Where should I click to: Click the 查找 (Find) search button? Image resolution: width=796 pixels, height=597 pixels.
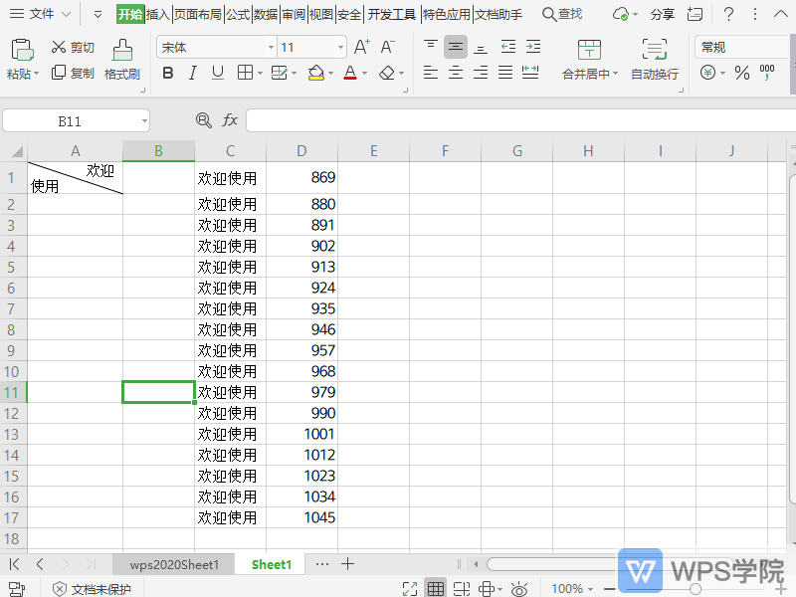562,14
